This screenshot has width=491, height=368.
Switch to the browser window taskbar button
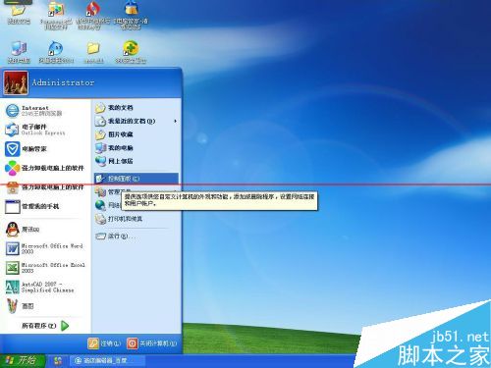[x=107, y=361]
